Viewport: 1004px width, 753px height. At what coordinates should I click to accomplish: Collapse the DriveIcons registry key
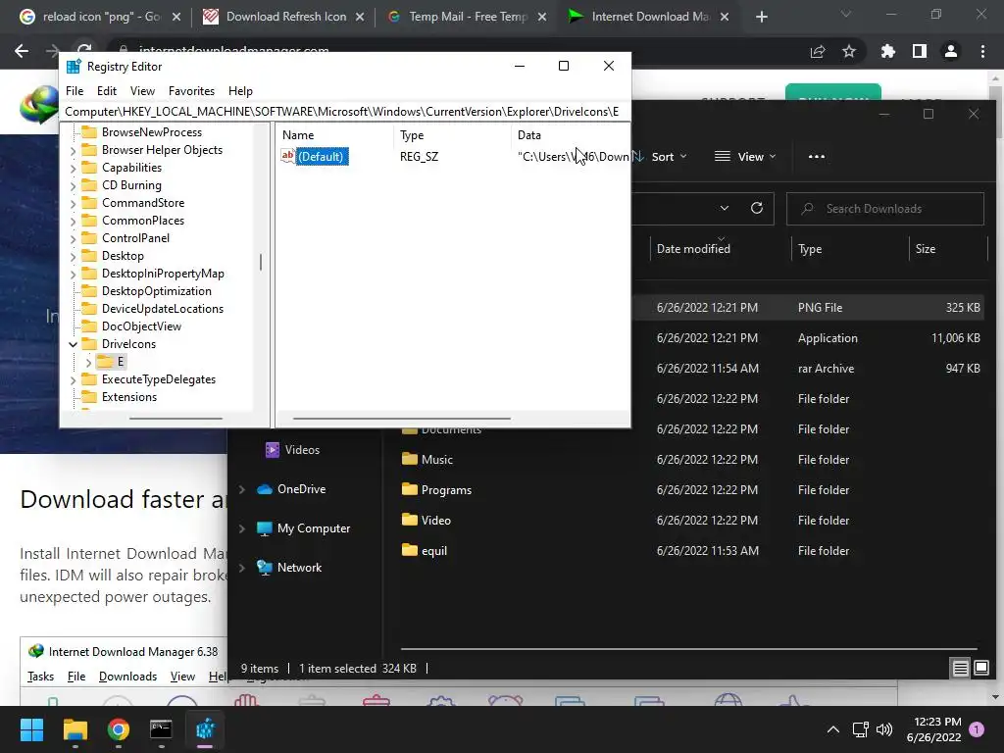[73, 344]
